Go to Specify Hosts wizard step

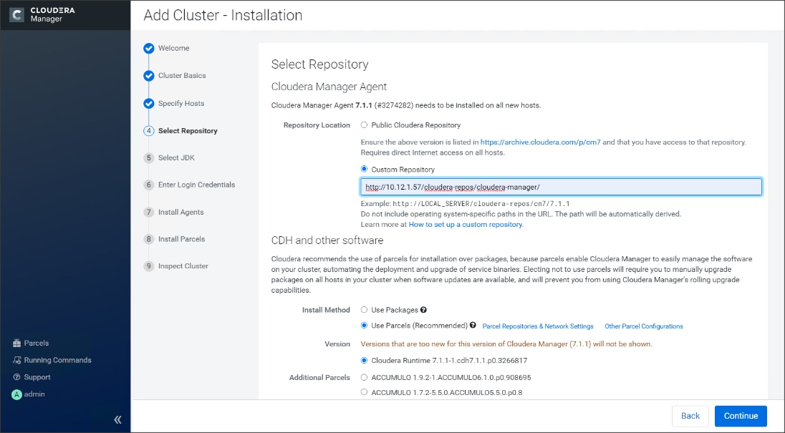tap(181, 104)
